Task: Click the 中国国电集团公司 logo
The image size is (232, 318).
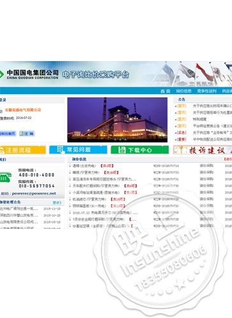Action: (x=29, y=74)
